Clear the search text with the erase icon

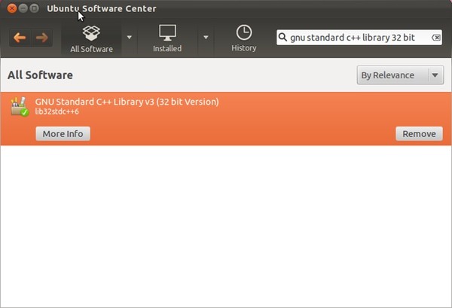tap(436, 38)
